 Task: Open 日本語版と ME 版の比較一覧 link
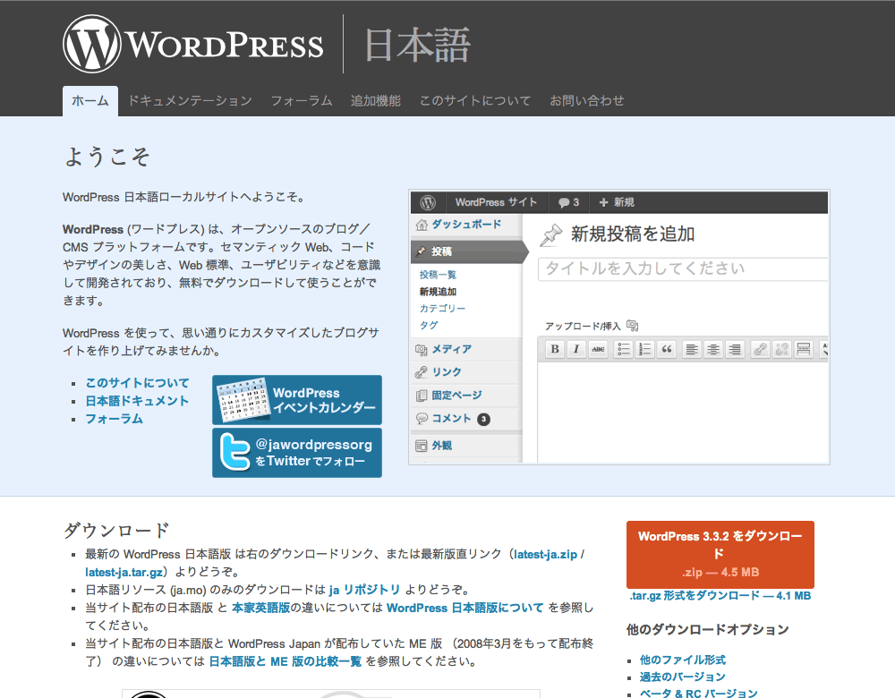coord(286,661)
